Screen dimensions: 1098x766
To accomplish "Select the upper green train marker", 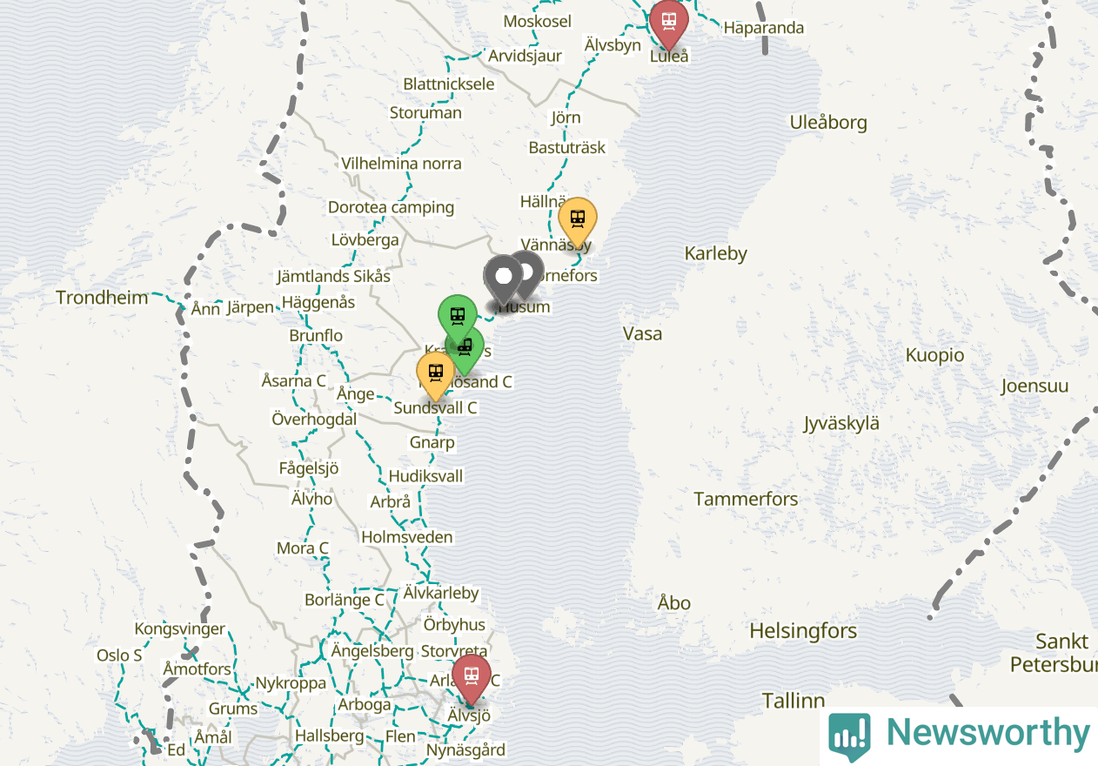I will [457, 319].
